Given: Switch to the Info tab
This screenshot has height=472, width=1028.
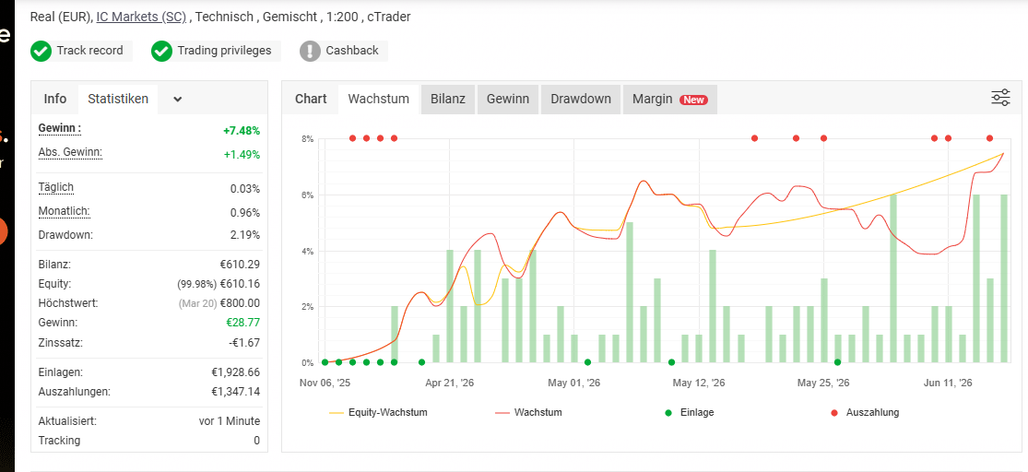Looking at the screenshot, I should pos(55,99).
